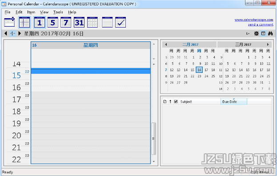The height and width of the screenshot is (176, 277).
Task: Switch to the 7-day week view
Action: pos(66,22)
